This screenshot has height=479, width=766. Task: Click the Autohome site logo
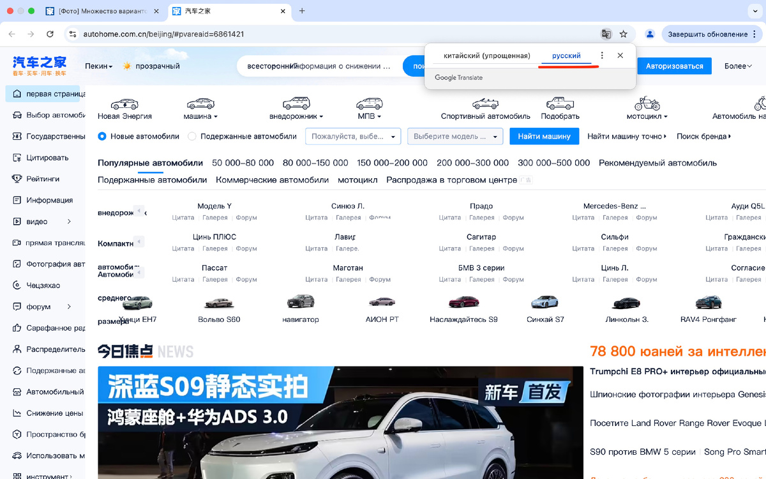40,66
